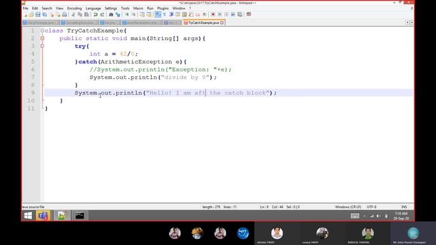
Task: Click the New file toolbar icon
Action: (25, 14)
